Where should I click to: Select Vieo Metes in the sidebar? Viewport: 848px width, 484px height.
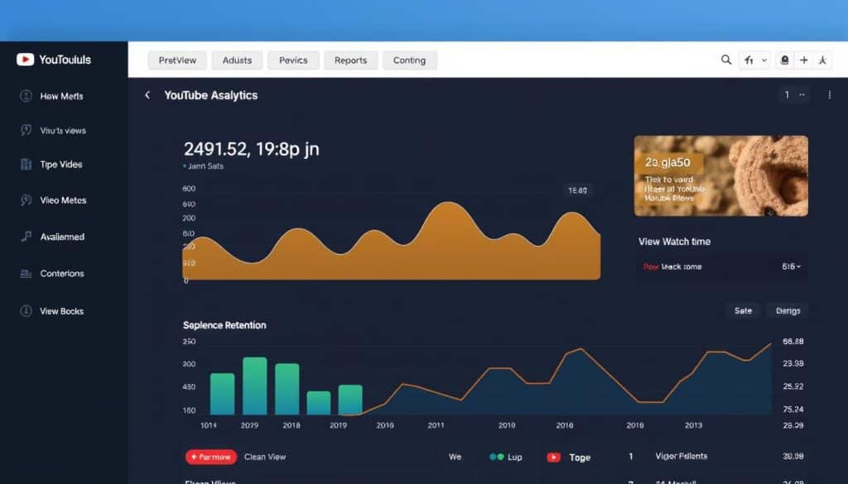[x=63, y=200]
